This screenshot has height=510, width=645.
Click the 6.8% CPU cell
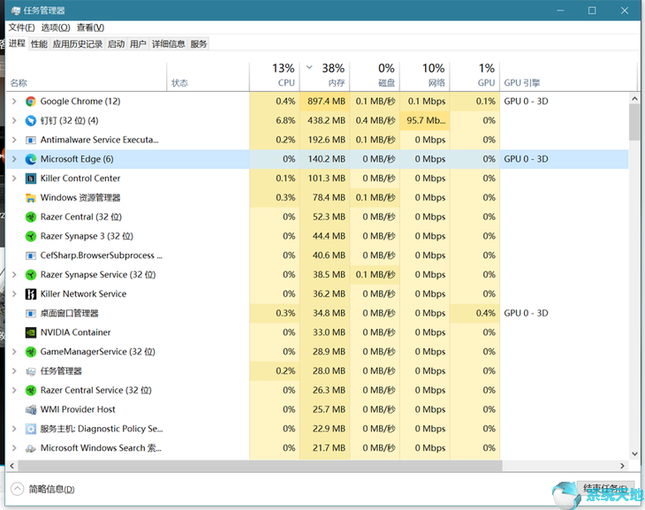tap(275, 120)
